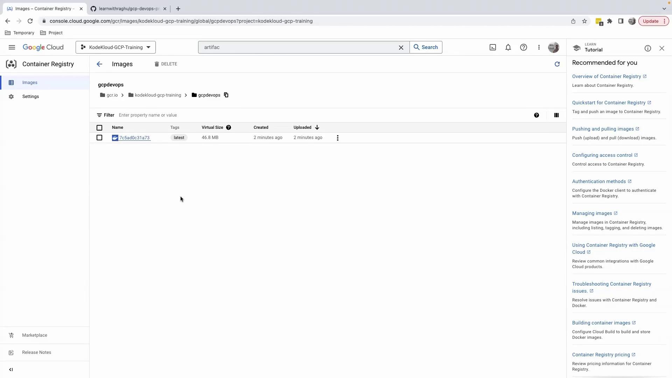Screen dimensions: 672x378
Task: Check the 7c5ad0c31a73 image checkbox
Action: tap(99, 138)
